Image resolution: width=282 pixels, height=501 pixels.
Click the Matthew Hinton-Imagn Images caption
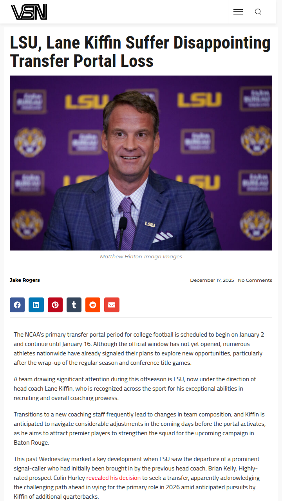[x=141, y=257]
